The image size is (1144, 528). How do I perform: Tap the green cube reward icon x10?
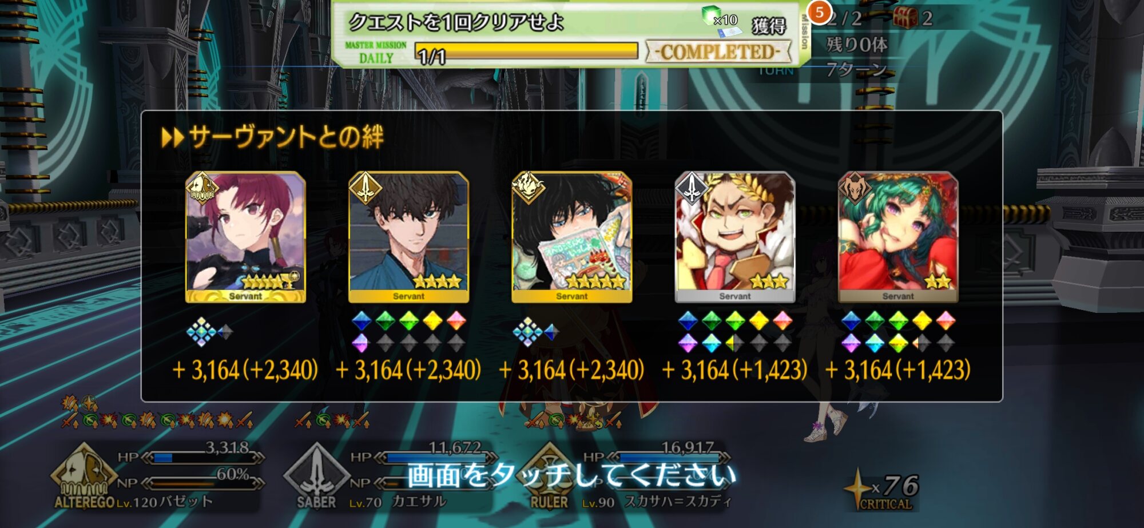pyautogui.click(x=712, y=15)
